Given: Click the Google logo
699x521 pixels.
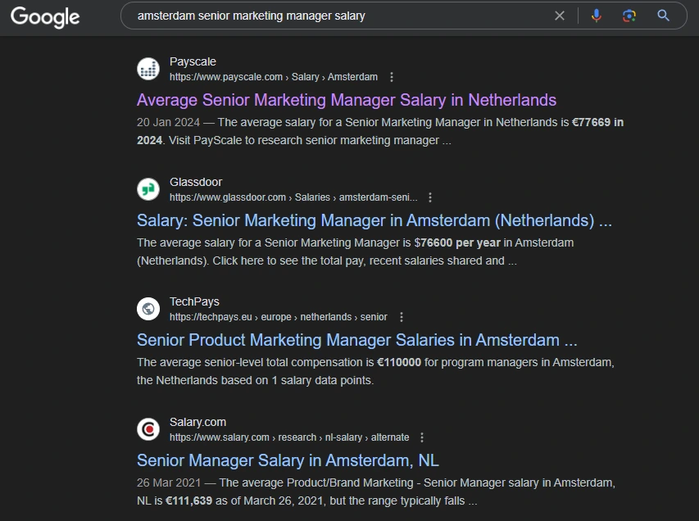Looking at the screenshot, I should tap(45, 17).
